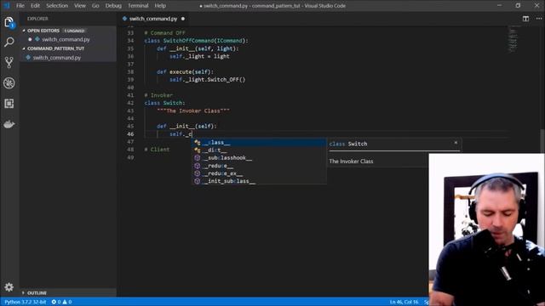Open the Go menu
Screen dimensions: 545x306
coord(95,6)
